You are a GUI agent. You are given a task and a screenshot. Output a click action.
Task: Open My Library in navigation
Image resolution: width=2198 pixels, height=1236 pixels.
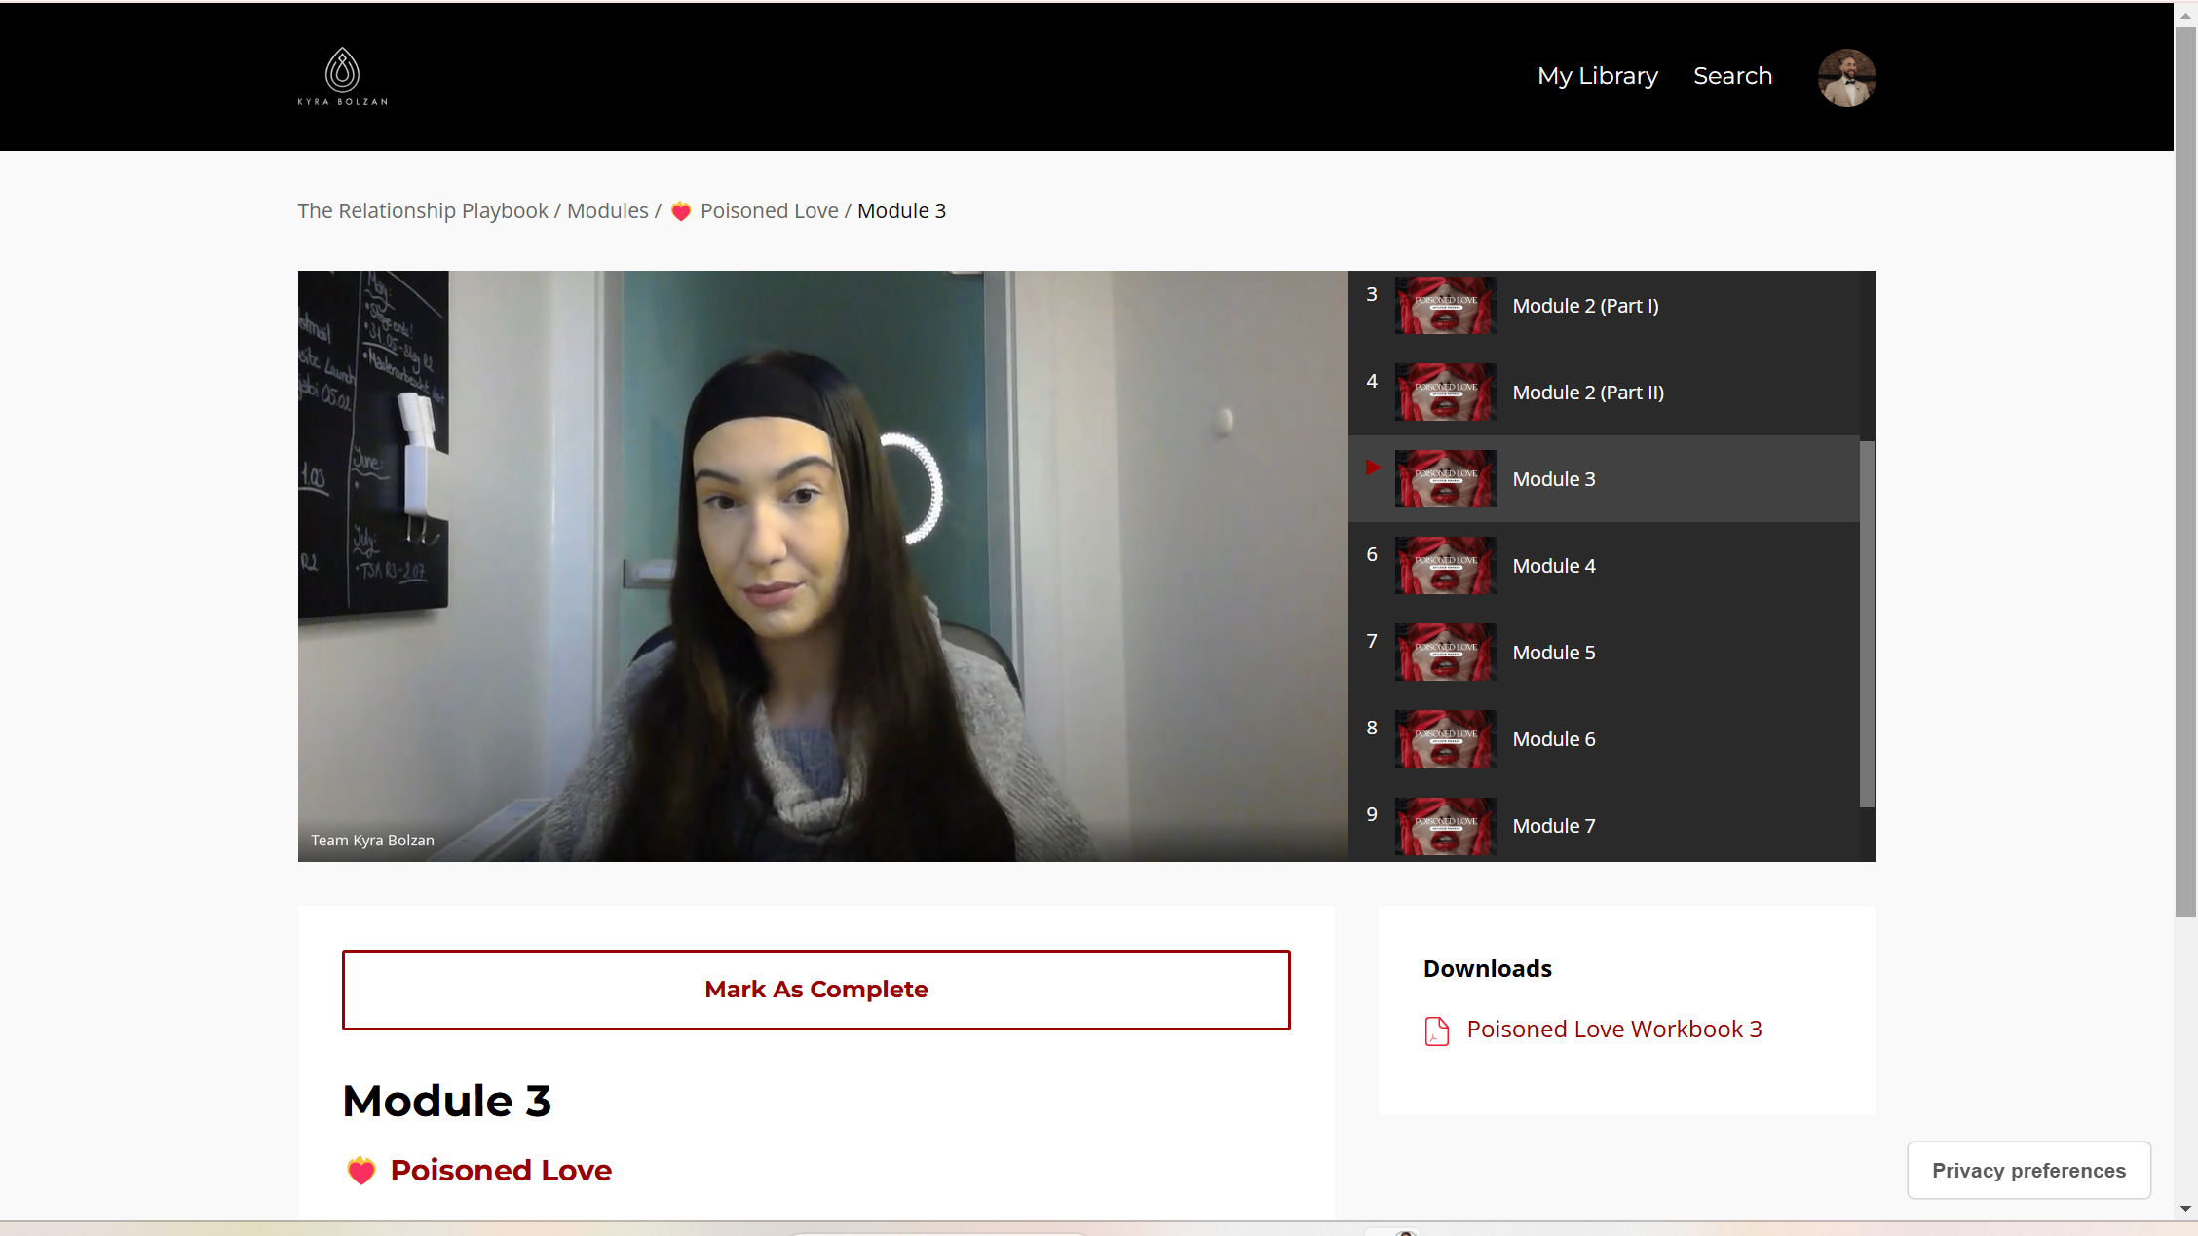[1597, 76]
